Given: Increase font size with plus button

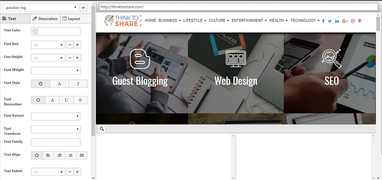Looking at the screenshot, I should [x=77, y=45].
